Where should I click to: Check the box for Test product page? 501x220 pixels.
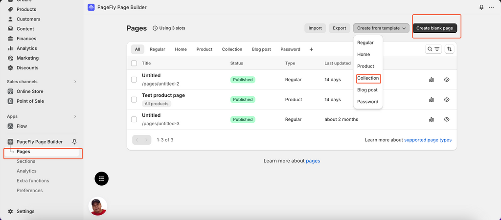134,100
